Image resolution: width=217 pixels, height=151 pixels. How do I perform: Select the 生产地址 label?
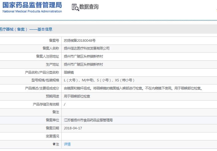pos(52,64)
